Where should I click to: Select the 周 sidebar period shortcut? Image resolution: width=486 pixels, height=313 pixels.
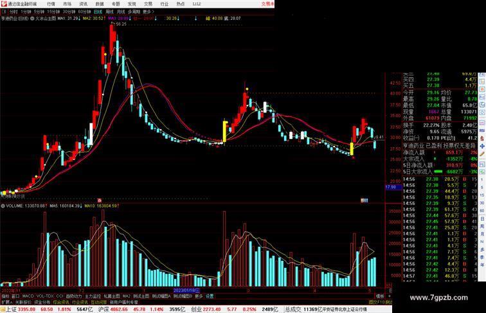coord(482,226)
